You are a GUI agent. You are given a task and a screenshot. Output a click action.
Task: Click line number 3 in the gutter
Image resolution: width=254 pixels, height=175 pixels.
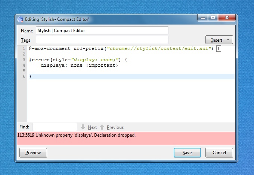point(24,60)
